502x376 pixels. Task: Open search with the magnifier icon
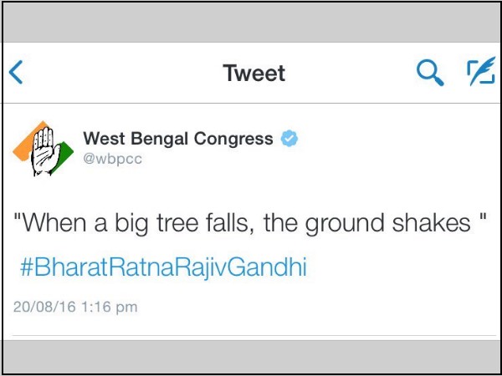430,73
